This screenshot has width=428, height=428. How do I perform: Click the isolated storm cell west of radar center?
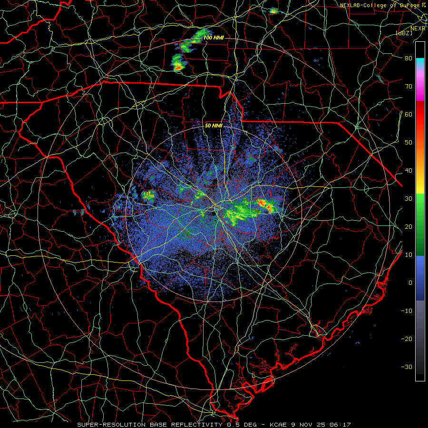pos(148,195)
